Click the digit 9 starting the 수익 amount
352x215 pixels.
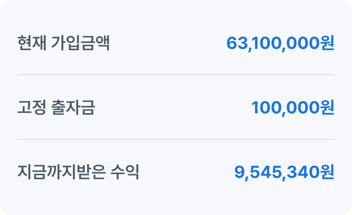coord(239,172)
